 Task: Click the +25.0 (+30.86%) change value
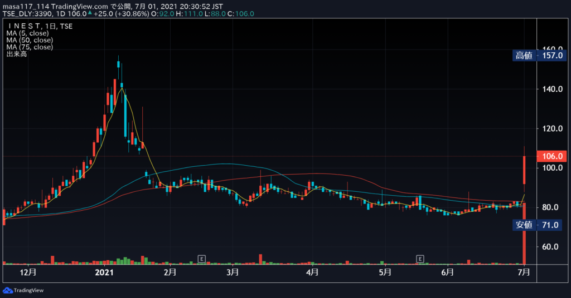(x=121, y=14)
